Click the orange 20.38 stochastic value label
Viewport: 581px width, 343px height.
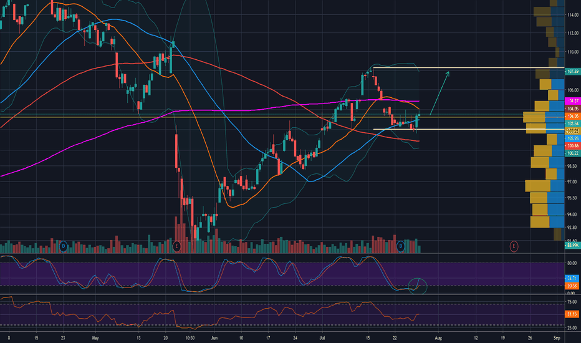pos(572,286)
